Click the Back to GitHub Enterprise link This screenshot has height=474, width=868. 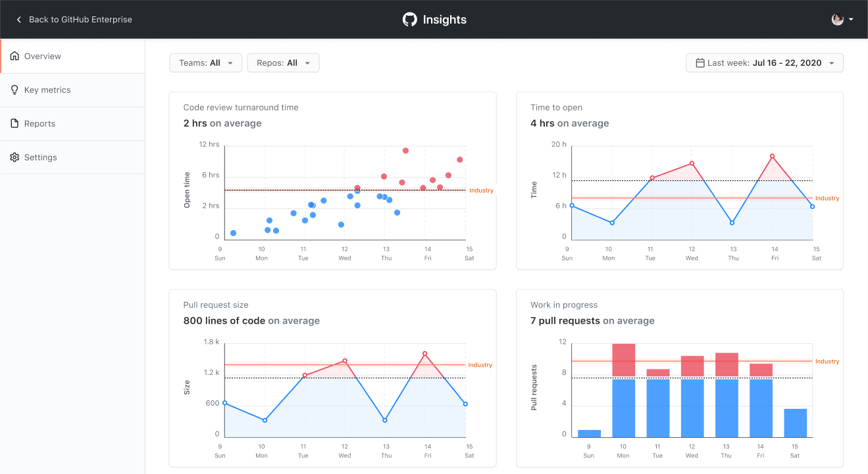coord(79,19)
